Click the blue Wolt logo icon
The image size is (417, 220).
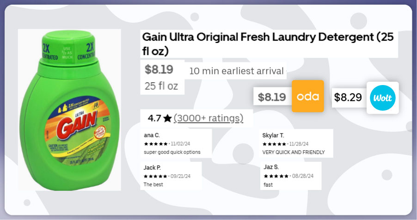tap(382, 98)
